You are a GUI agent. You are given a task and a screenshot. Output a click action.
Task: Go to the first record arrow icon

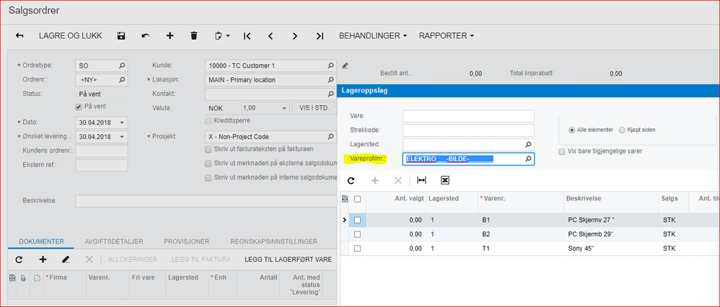tap(247, 35)
